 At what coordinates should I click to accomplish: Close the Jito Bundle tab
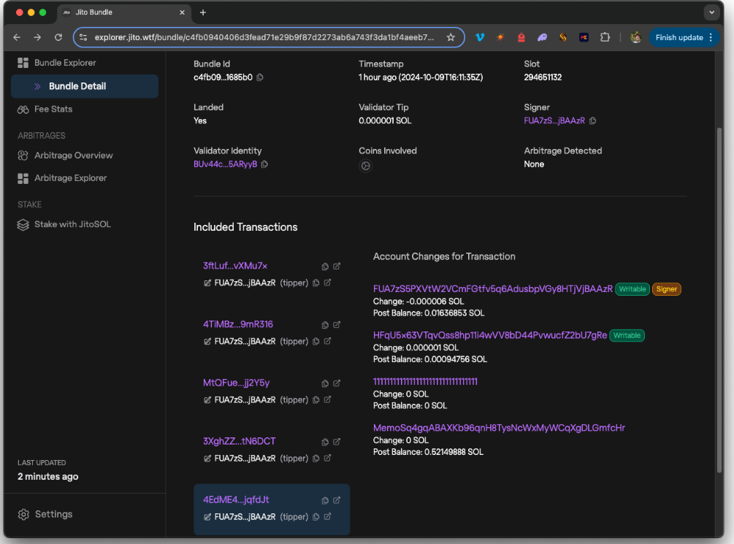(x=182, y=12)
